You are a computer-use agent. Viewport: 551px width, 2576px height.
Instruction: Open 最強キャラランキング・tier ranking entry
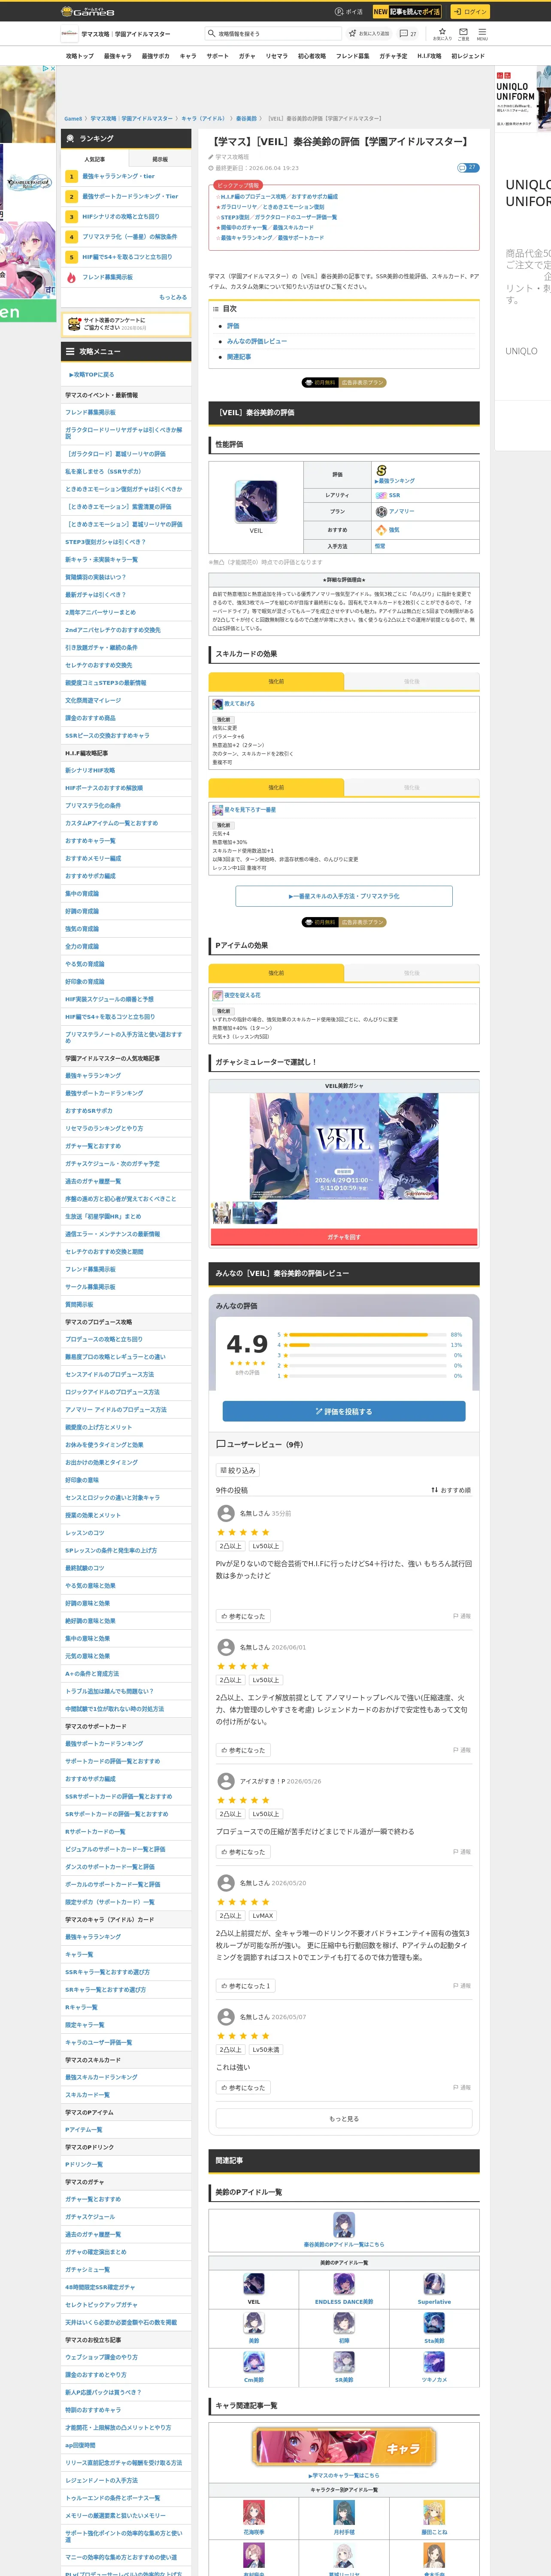(x=118, y=176)
